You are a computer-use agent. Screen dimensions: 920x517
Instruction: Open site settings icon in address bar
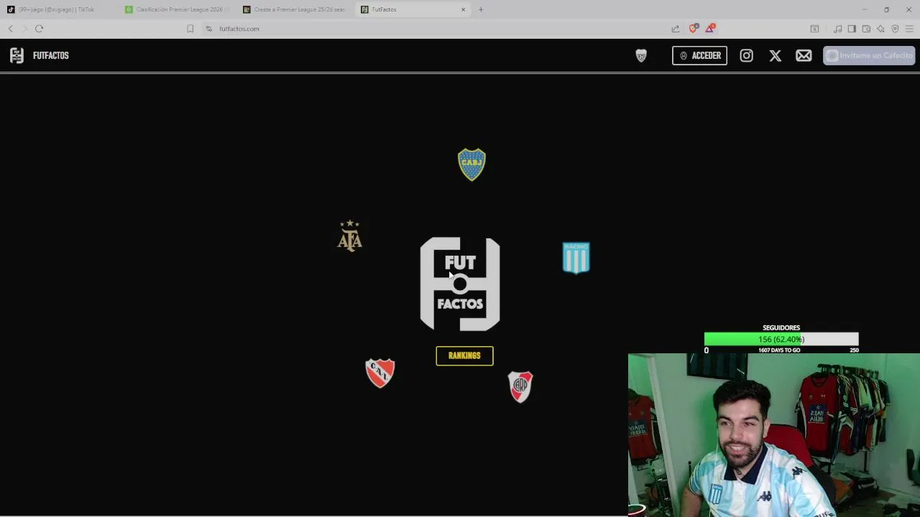208,29
